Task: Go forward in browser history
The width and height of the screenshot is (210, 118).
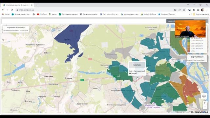Action: [7, 10]
